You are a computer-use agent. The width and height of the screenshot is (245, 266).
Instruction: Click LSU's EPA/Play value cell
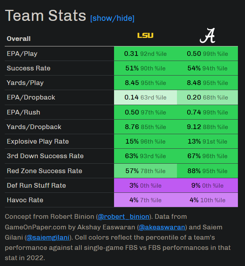click(x=145, y=54)
